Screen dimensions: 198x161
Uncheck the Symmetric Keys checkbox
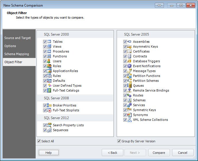pyautogui.click(x=125, y=110)
